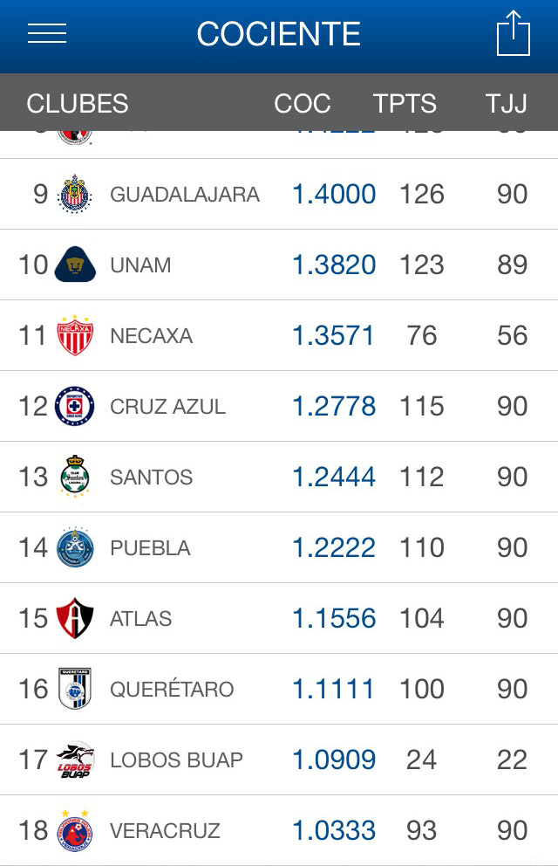Image resolution: width=558 pixels, height=866 pixels.
Task: Select the Guadalajara club crest
Action: 75,194
